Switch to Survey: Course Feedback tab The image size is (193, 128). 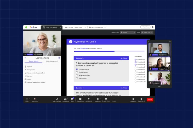pos(74,27)
